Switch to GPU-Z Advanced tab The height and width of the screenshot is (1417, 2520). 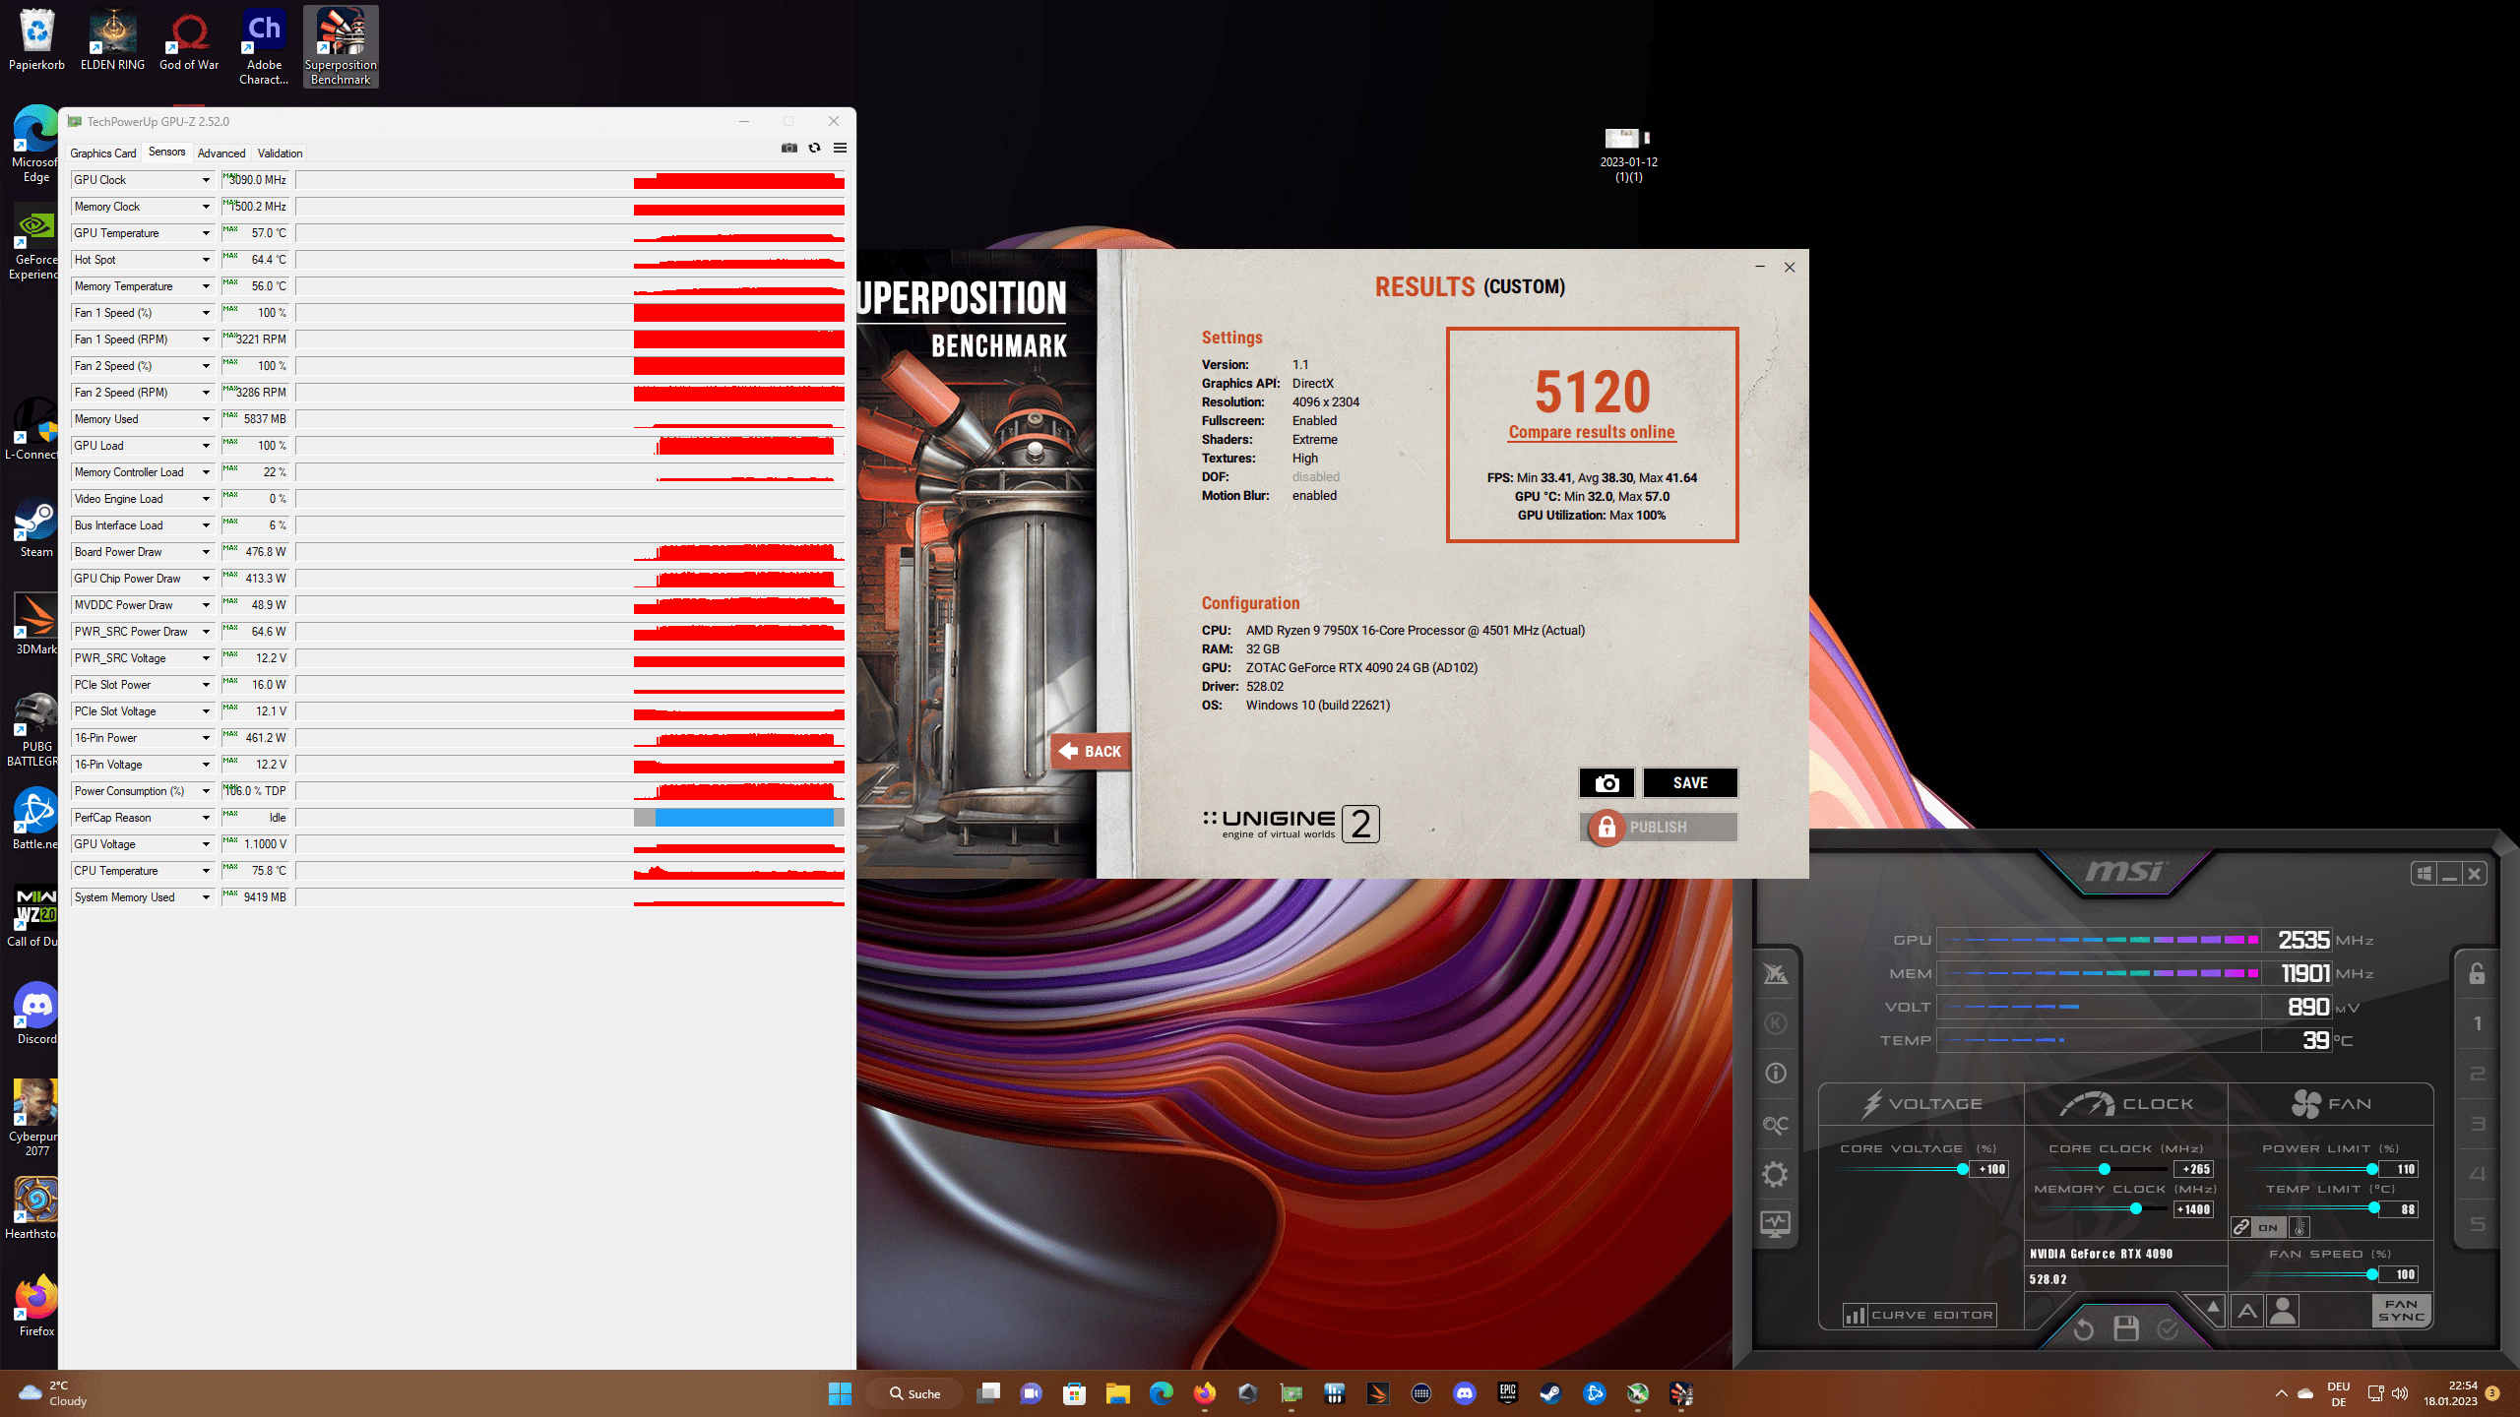click(221, 154)
